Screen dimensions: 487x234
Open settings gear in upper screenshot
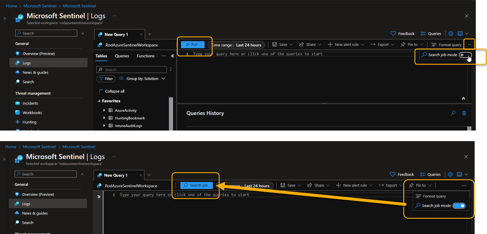coord(451,34)
